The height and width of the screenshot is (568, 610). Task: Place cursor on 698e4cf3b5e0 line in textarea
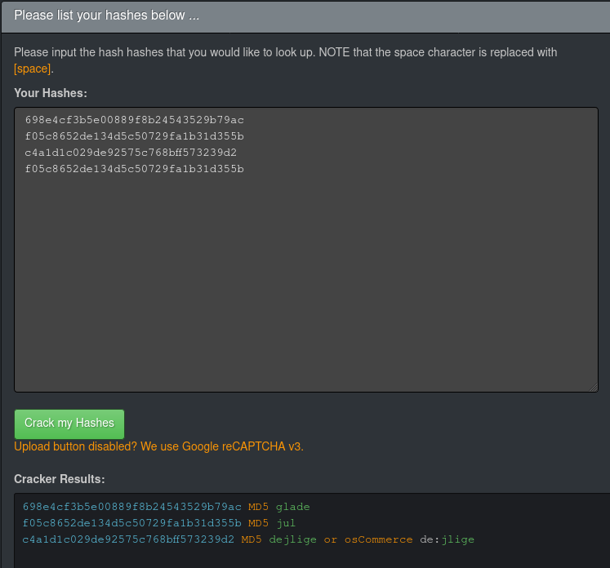coord(135,120)
